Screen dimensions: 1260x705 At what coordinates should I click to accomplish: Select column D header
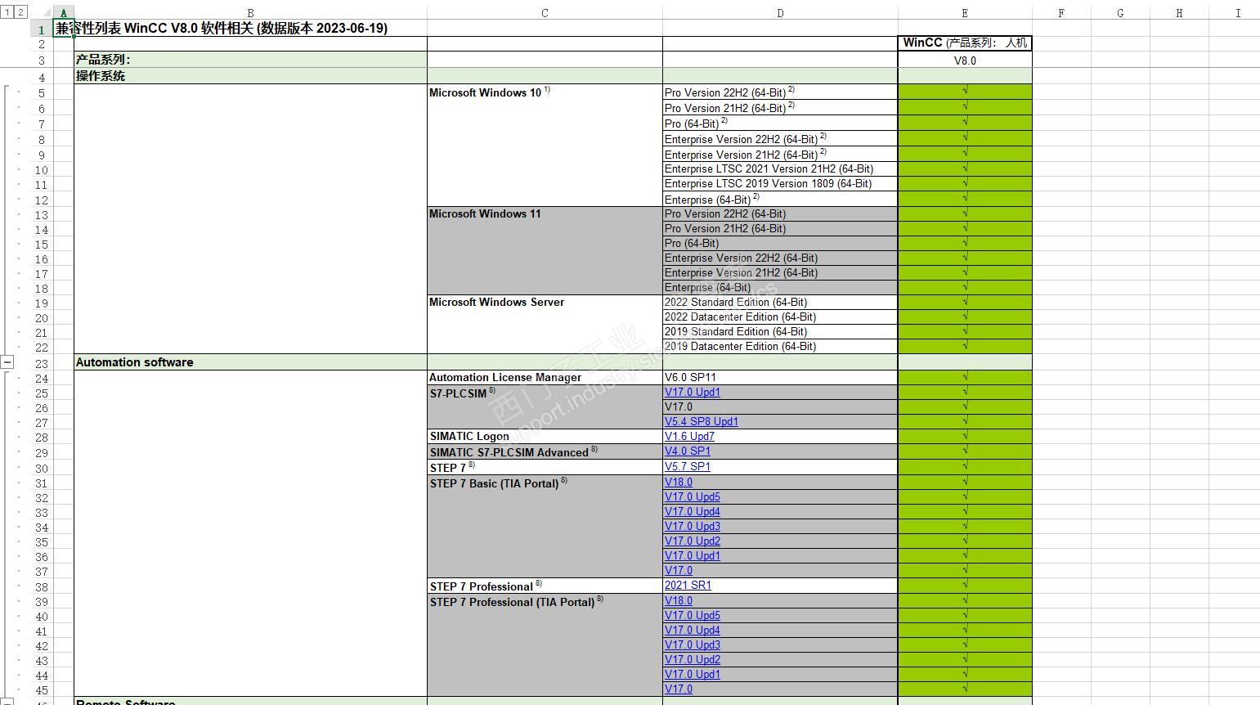[x=780, y=12]
